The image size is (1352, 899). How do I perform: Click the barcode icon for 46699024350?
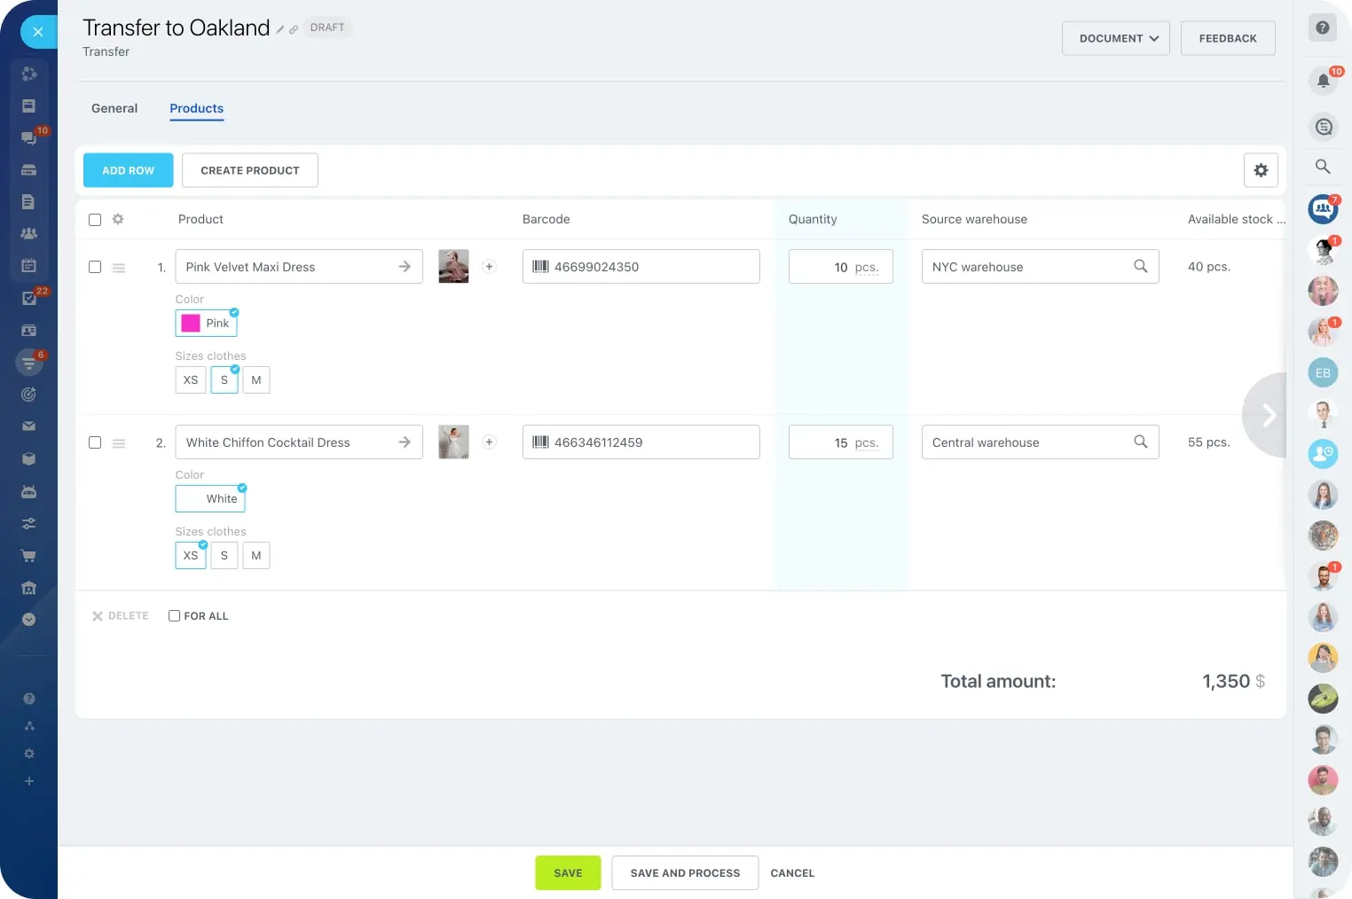[540, 267]
